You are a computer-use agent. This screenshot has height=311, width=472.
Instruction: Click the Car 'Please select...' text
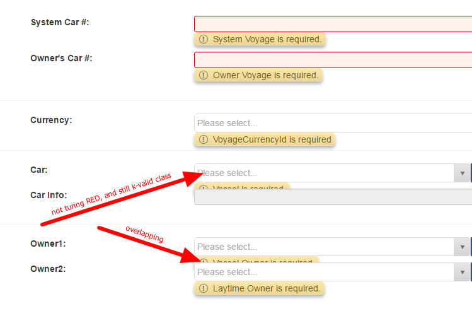tap(227, 173)
